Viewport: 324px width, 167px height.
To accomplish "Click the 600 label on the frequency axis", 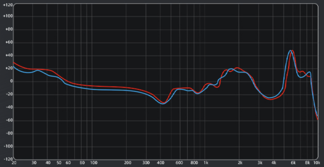I will coord(179,163).
